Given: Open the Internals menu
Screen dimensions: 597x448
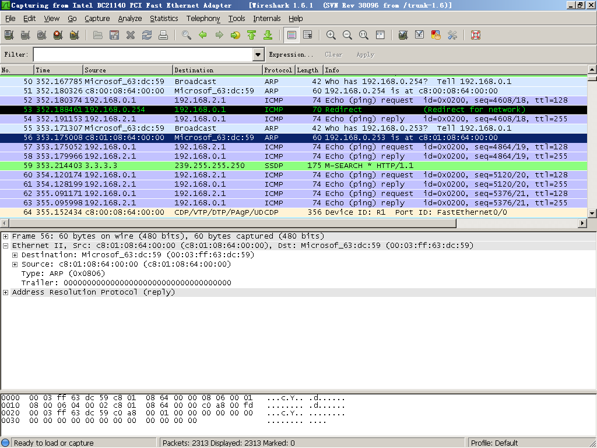Looking at the screenshot, I should coord(267,18).
